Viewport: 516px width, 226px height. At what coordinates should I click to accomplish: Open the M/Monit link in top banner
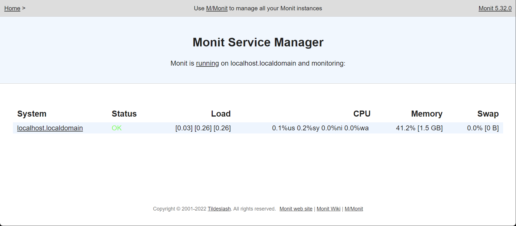[x=217, y=8]
